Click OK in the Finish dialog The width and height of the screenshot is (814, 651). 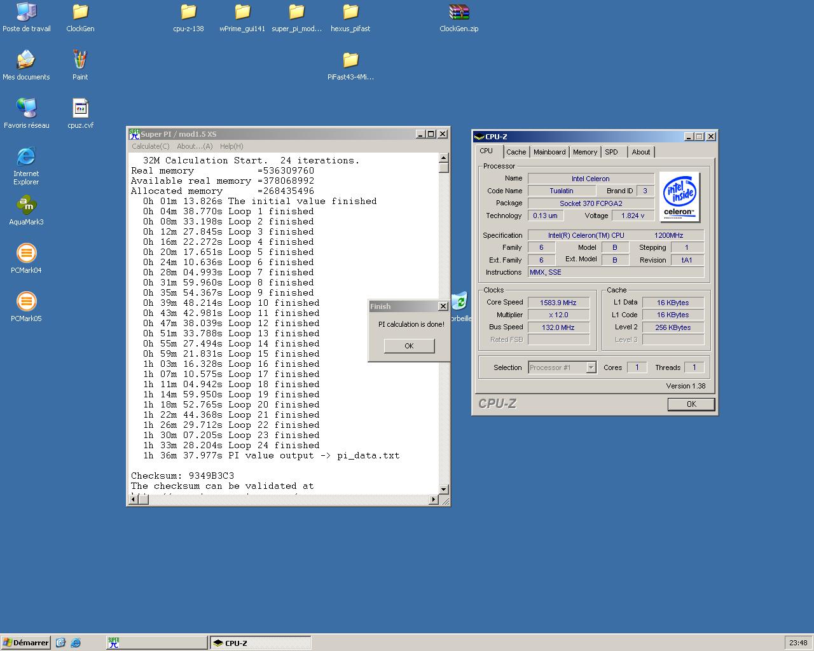point(409,346)
